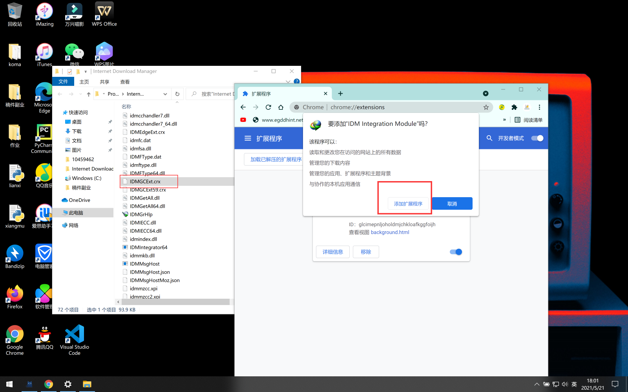Open Chrome's three-dot menu

(539, 107)
